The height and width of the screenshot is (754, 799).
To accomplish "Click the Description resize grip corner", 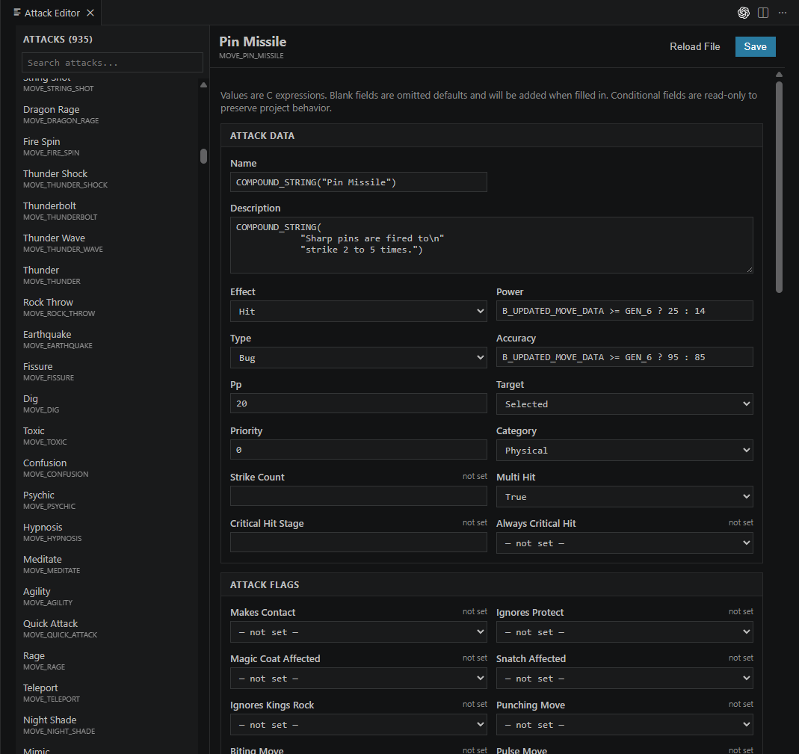I will point(750,270).
